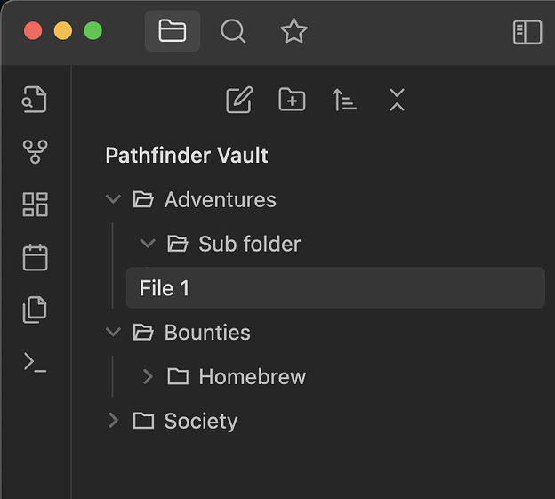Switch to the Bookmarks star tab

294,32
